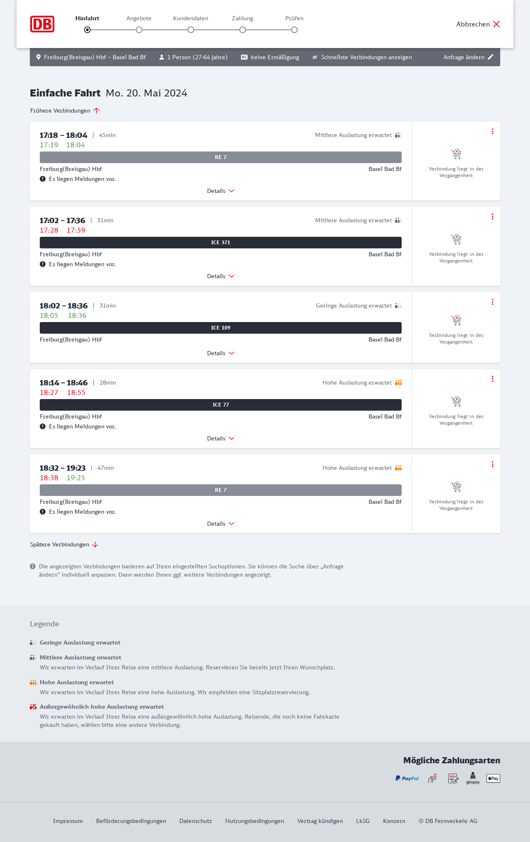Click the ICE 371 train bar
The width and height of the screenshot is (530, 842).
pyautogui.click(x=221, y=243)
